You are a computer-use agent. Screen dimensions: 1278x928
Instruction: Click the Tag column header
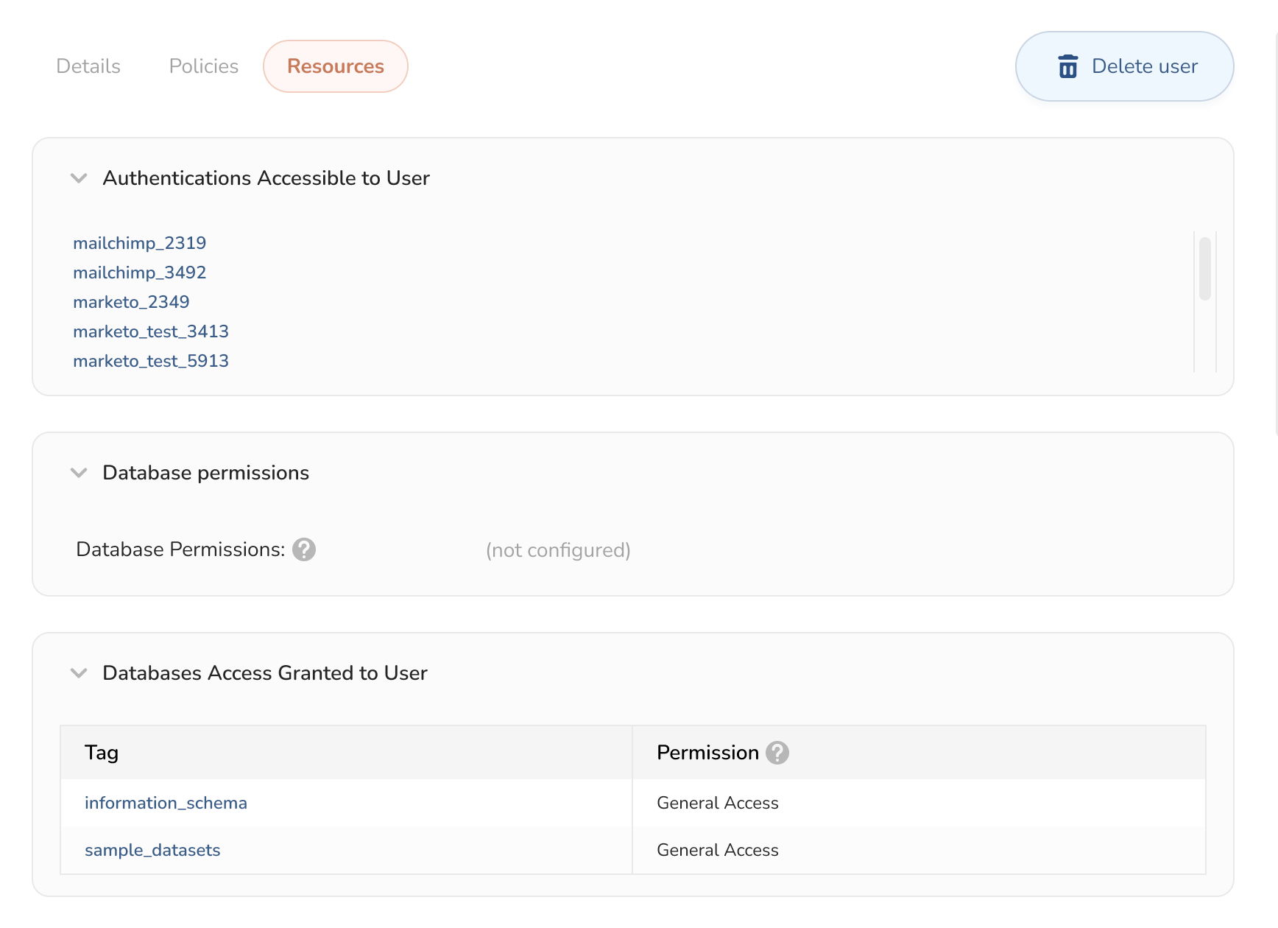(x=102, y=753)
